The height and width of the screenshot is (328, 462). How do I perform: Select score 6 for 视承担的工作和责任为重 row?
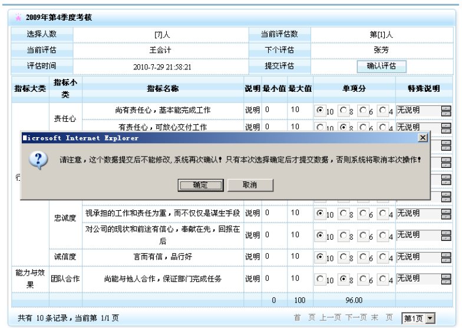pos(363,213)
